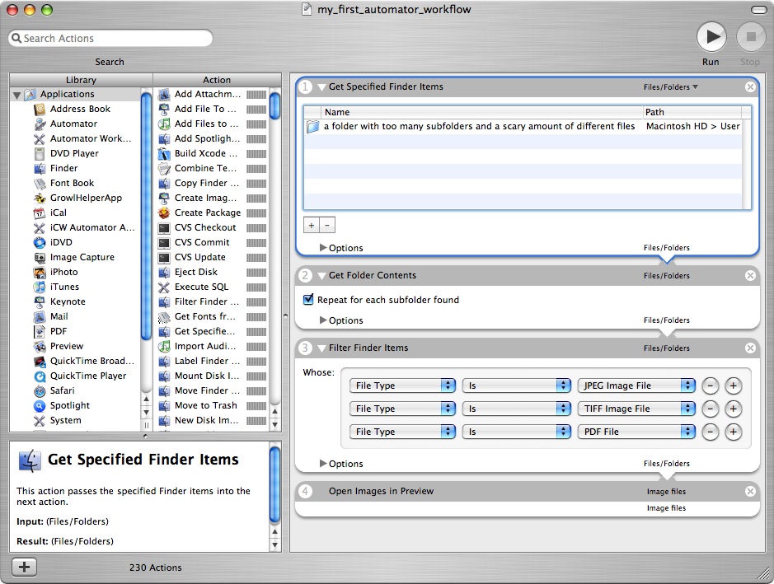774x584 pixels.
Task: Select System in the Library list
Action: [65, 419]
